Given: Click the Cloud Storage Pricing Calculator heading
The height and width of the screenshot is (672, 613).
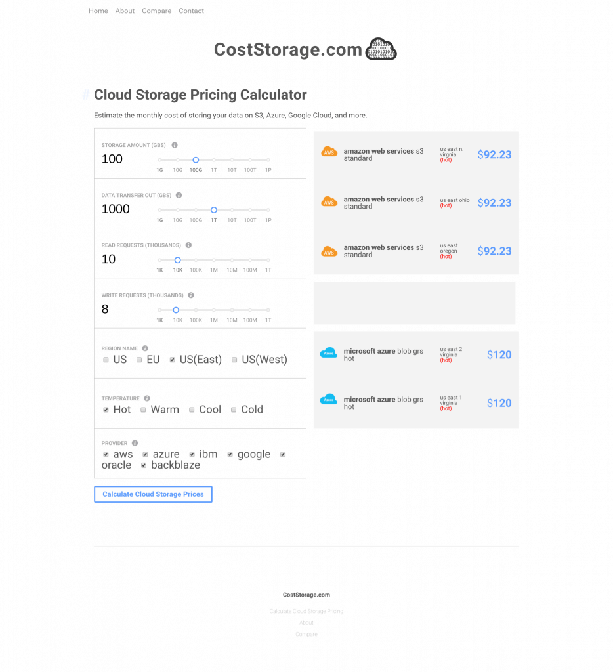Looking at the screenshot, I should (200, 94).
